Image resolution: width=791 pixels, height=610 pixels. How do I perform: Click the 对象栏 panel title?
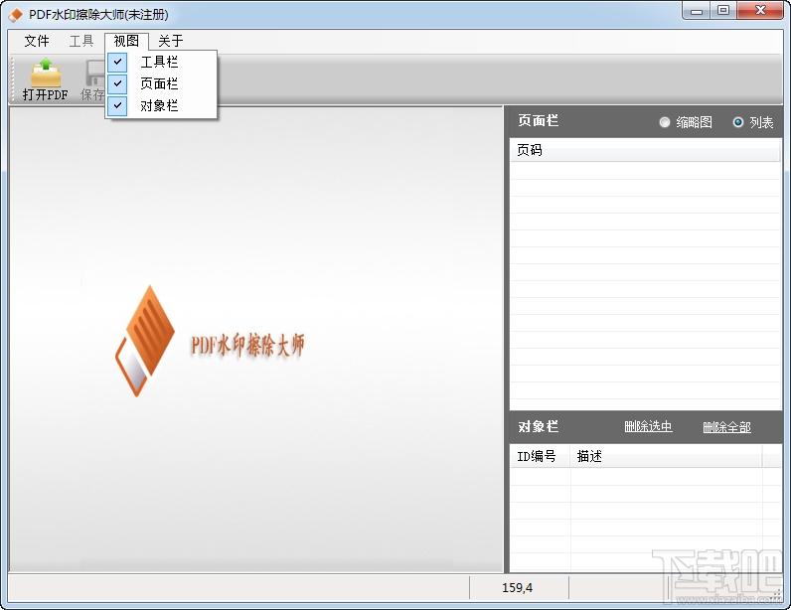click(x=538, y=427)
